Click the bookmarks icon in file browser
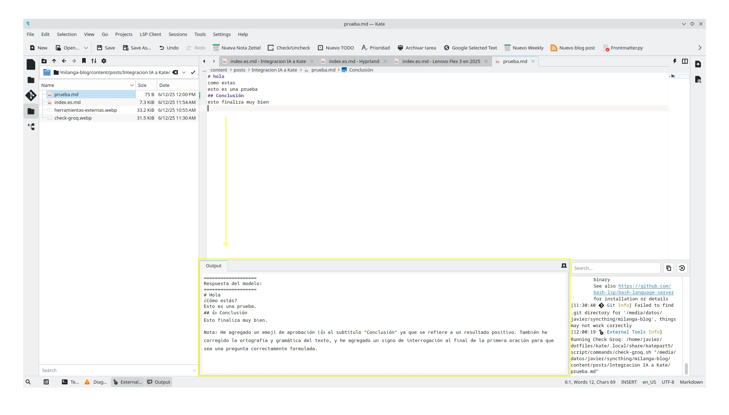The width and height of the screenshot is (729, 415). pyautogui.click(x=84, y=61)
